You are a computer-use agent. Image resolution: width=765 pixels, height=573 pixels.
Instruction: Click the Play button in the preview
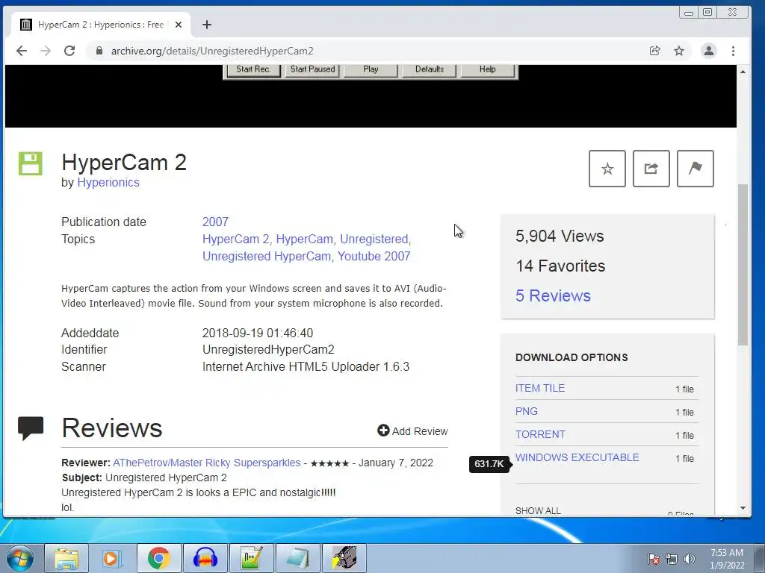(371, 69)
